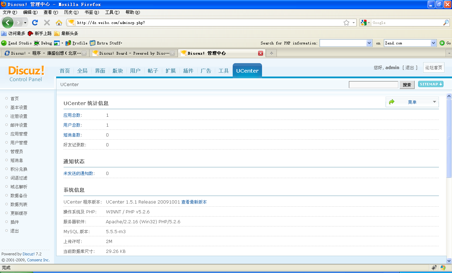This screenshot has height=273, width=452.
Task: Click the URL address bar
Action: point(209,23)
